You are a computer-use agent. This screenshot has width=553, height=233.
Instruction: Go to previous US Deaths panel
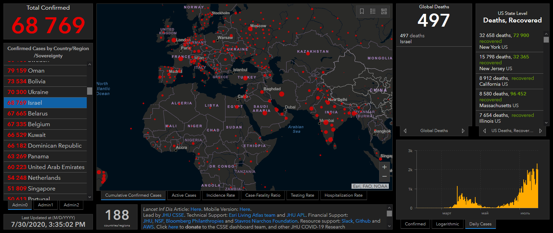(x=485, y=131)
